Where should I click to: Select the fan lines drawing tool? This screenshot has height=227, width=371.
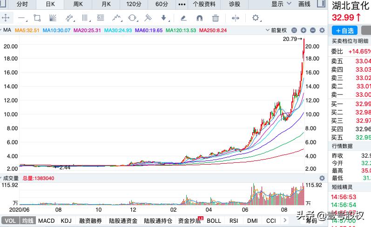click(x=53, y=18)
